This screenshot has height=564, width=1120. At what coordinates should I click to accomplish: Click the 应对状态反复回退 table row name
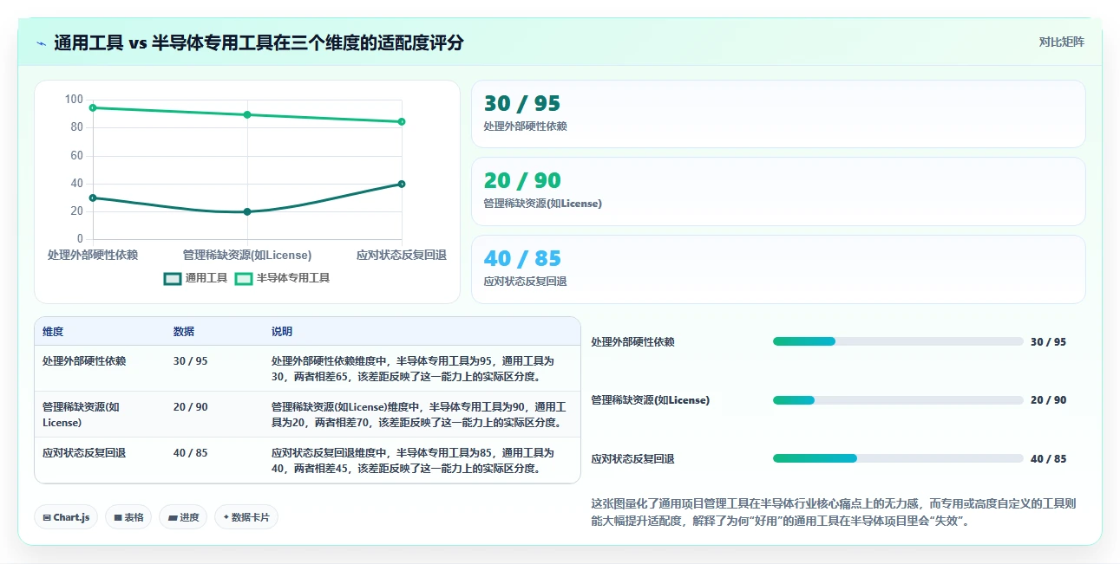tap(84, 453)
